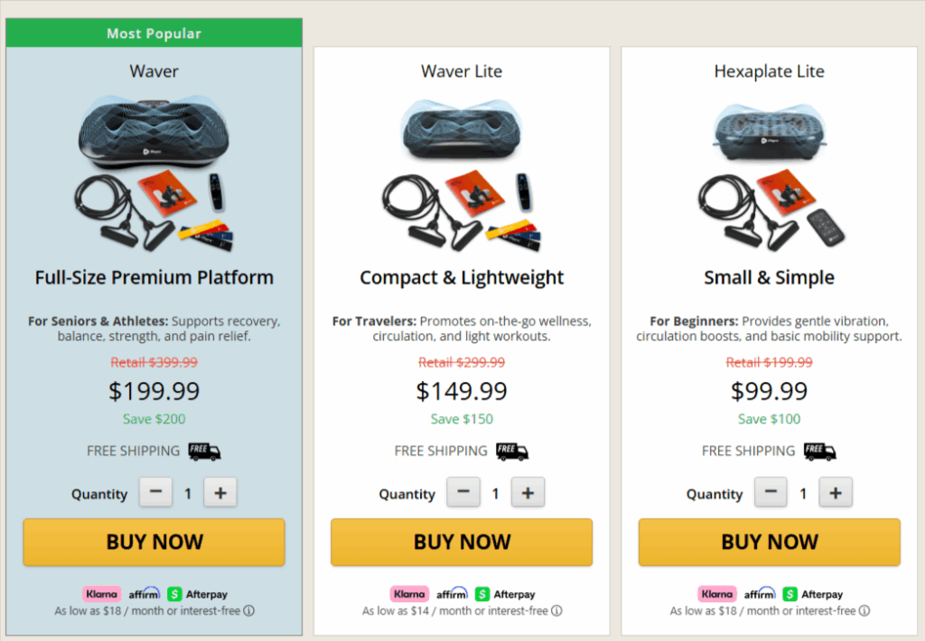
Task: Click the Most Popular banner
Action: click(154, 33)
